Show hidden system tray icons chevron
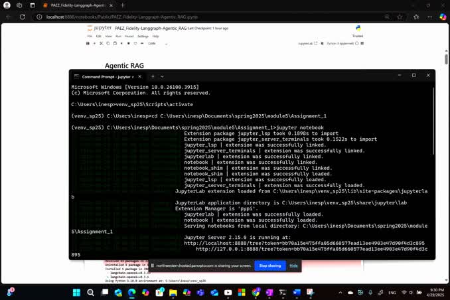This screenshot has height=300, width=450. 340,293
